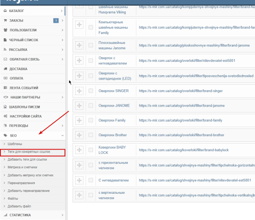Screen dimensions: 255x220
Task: Expand the Каталог menu chevron
Action: (61, 11)
